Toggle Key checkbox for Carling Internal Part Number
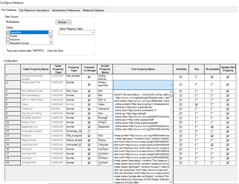Viewport: 239px width, 184px height. click(196, 77)
